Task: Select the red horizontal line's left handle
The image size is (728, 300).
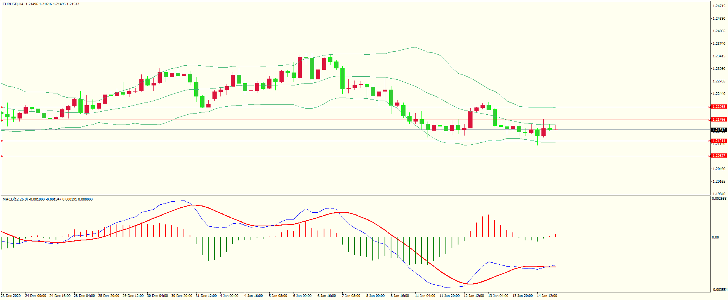Action: (x=2, y=156)
